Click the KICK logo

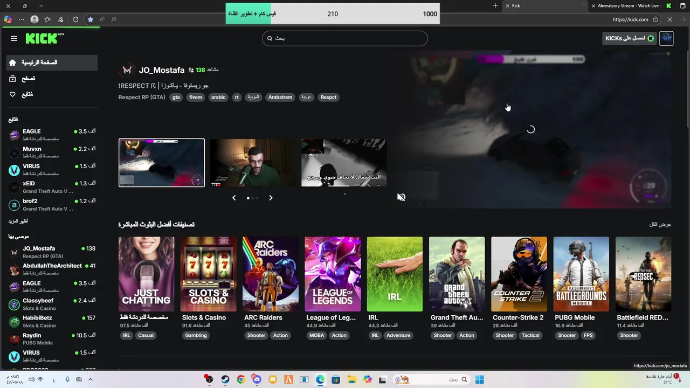pos(45,38)
